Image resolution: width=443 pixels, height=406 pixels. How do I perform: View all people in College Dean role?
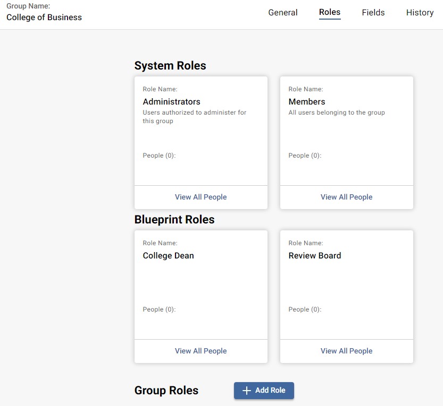pos(200,351)
